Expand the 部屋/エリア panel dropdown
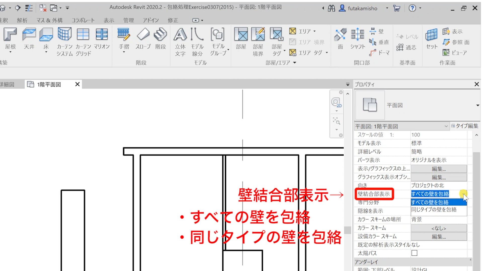This screenshot has width=483, height=271. (x=295, y=63)
